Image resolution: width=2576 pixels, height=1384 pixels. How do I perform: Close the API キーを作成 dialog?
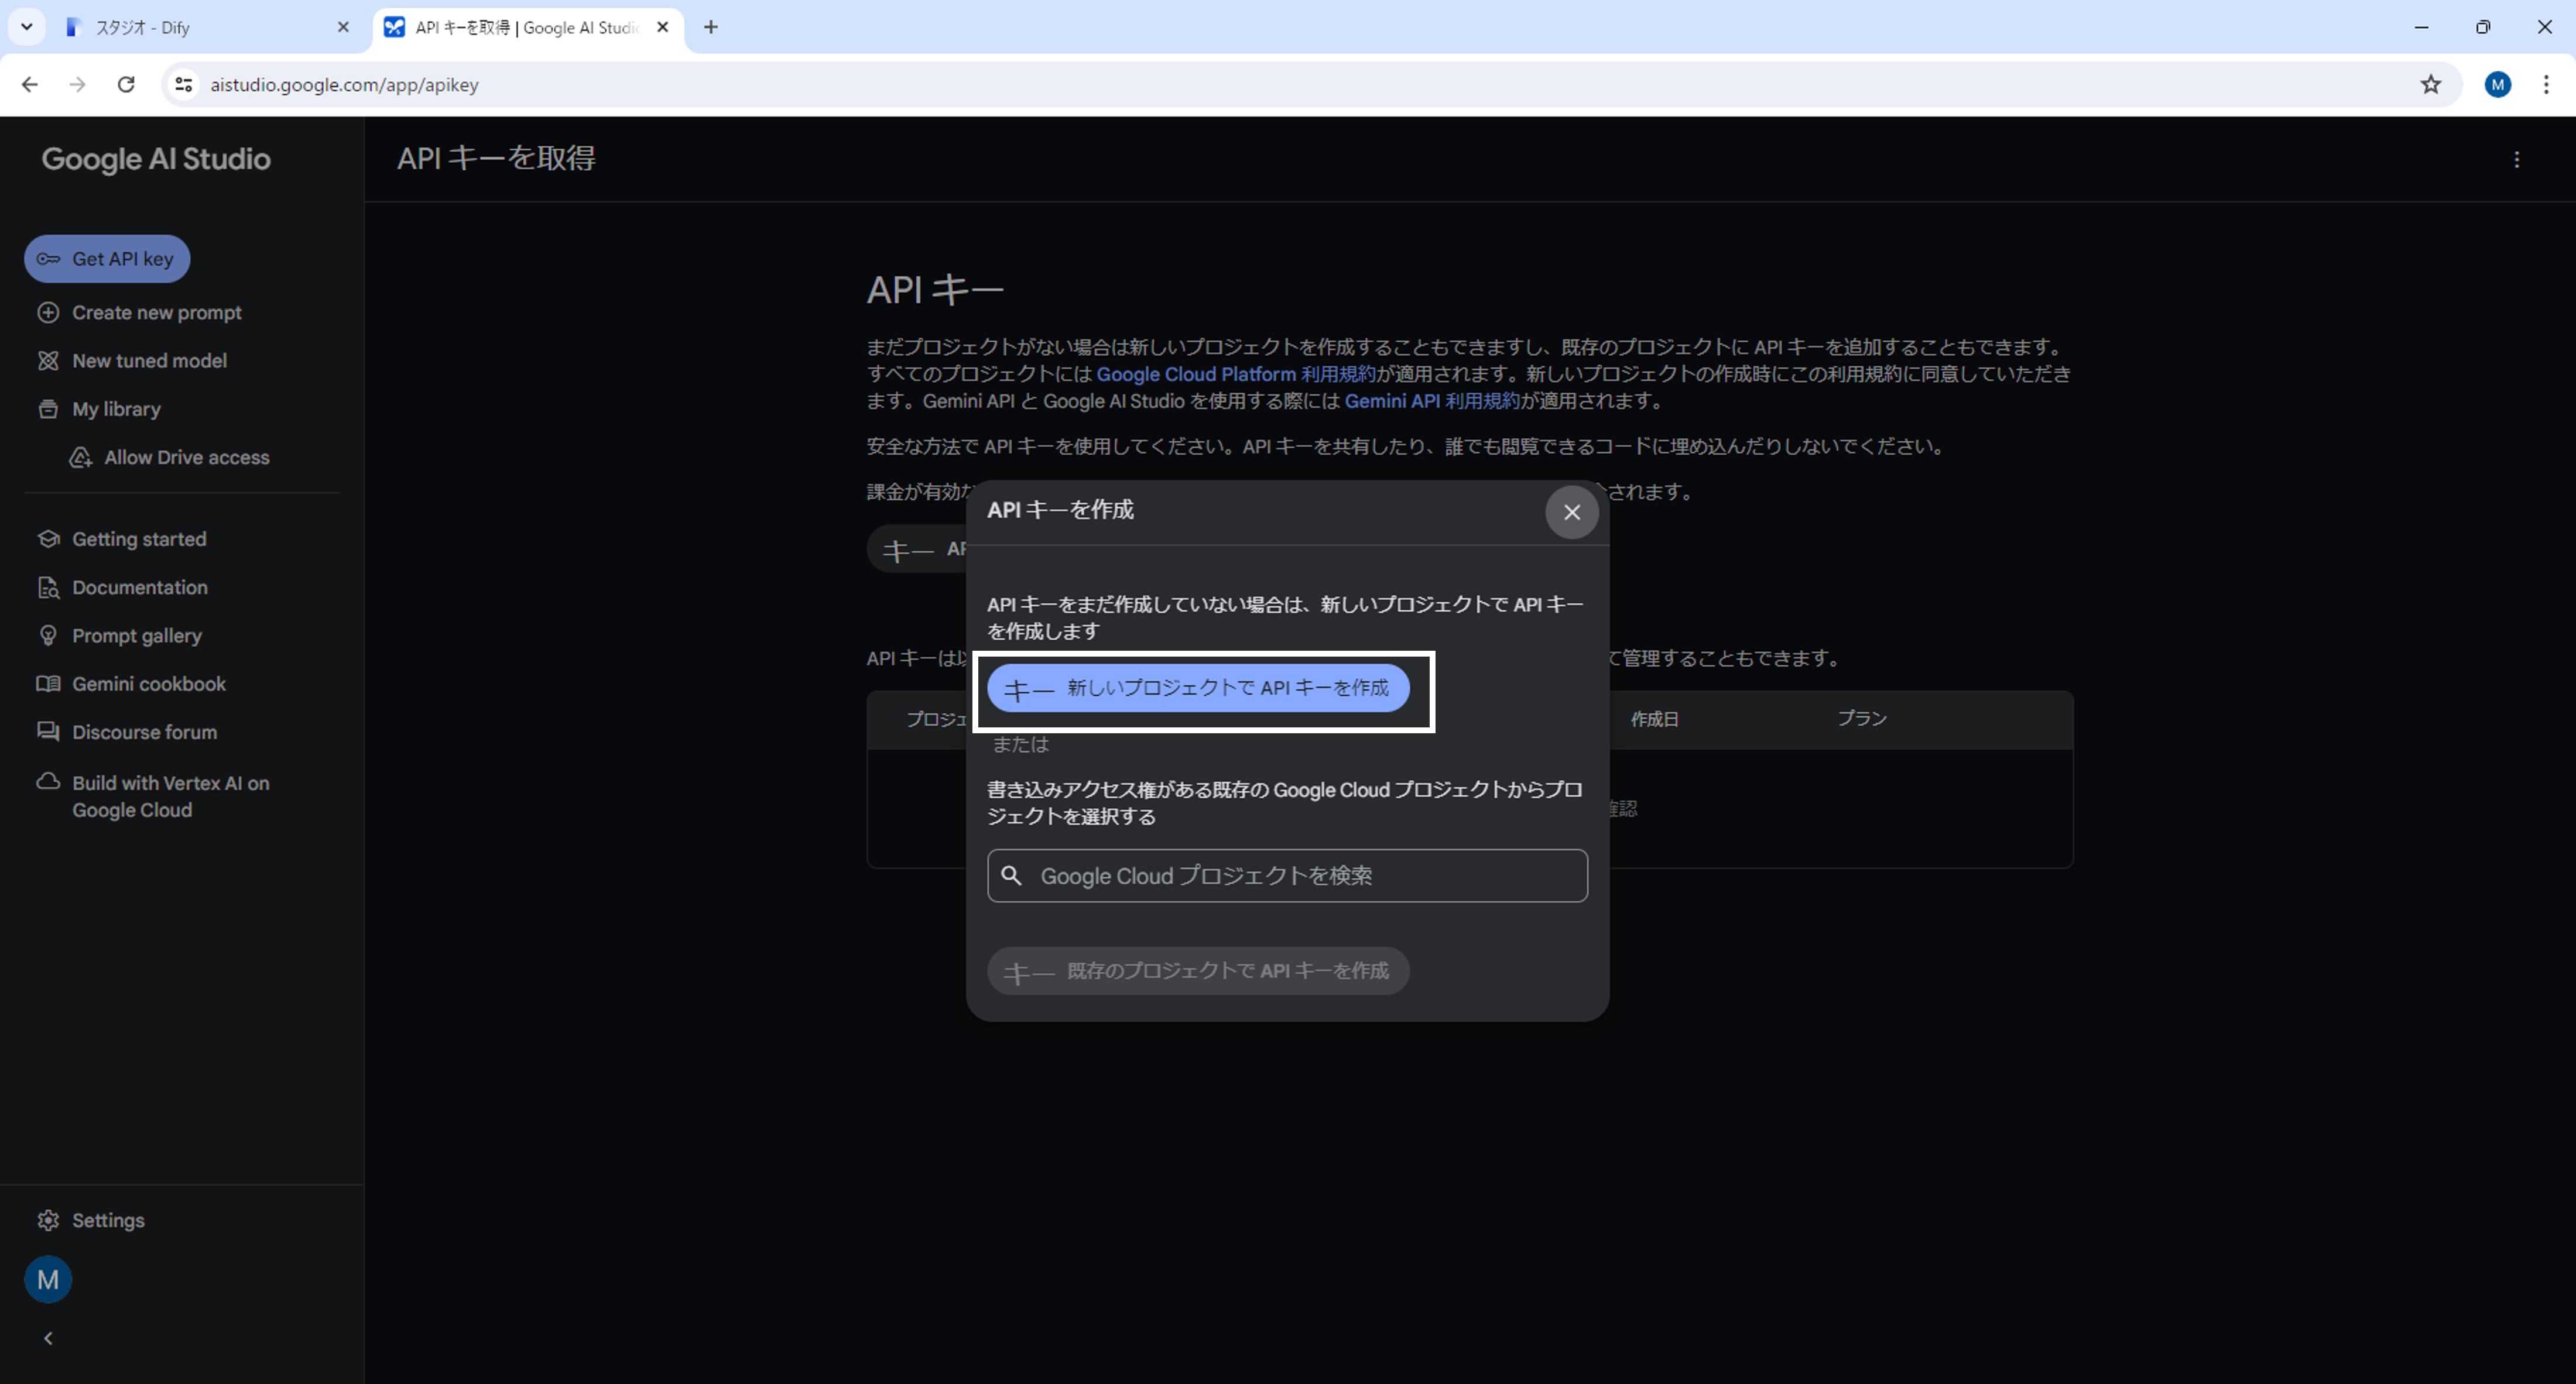pyautogui.click(x=1571, y=513)
